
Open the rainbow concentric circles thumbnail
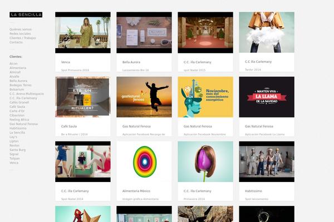144,162
